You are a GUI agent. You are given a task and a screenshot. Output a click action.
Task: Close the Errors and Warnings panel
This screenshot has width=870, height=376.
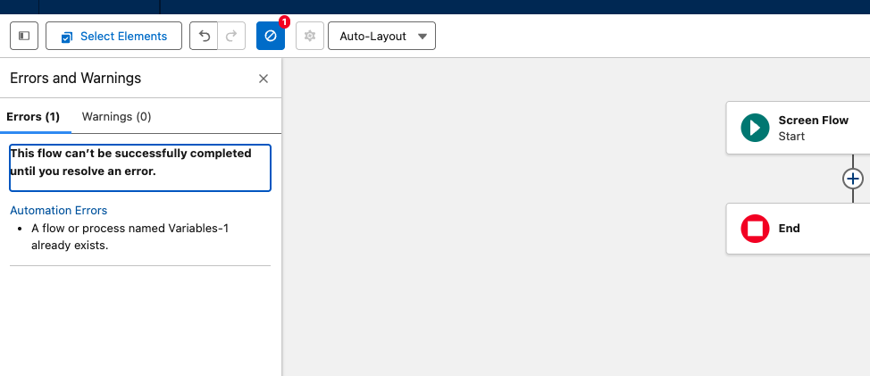click(264, 79)
